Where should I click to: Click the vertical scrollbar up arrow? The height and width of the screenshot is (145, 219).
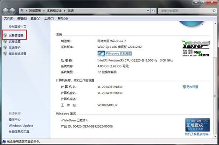(x=215, y=23)
